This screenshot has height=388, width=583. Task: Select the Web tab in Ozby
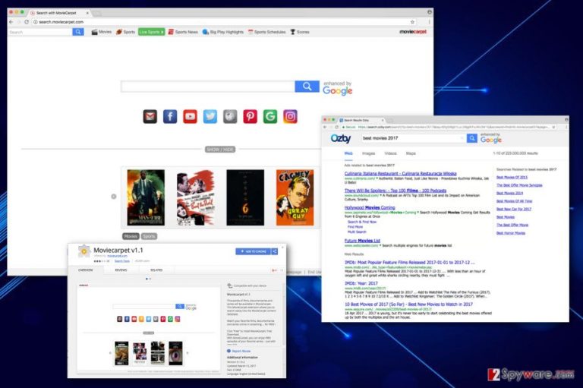point(348,153)
